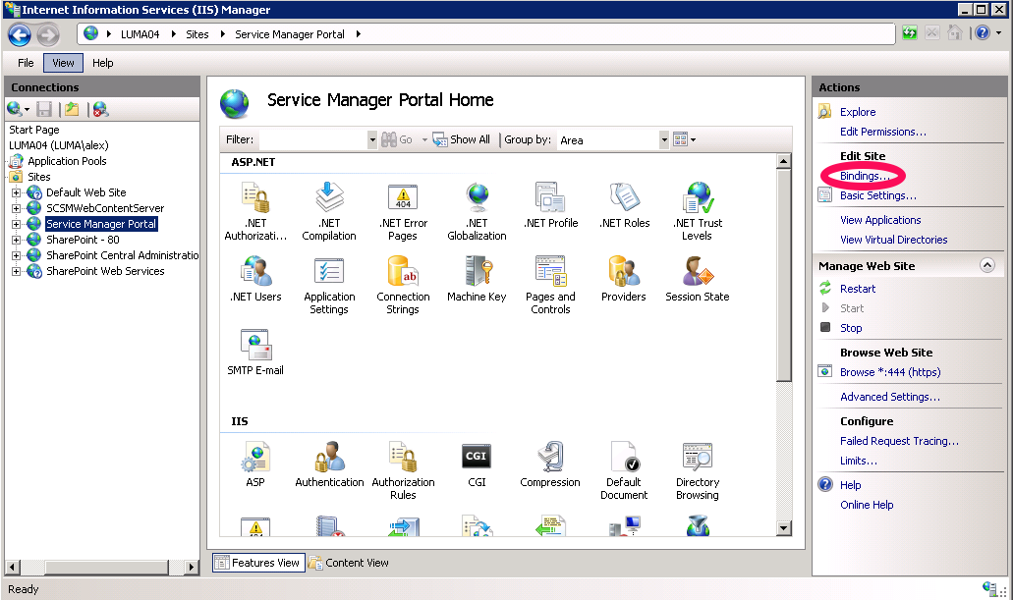Browse *:444 (https) link
Screen dimensions: 1013x600
pyautogui.click(x=890, y=372)
